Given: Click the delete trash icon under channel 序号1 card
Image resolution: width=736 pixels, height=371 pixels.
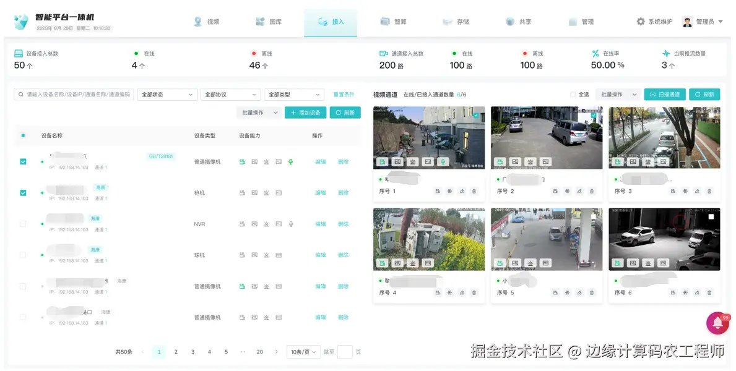Looking at the screenshot, I should [472, 191].
